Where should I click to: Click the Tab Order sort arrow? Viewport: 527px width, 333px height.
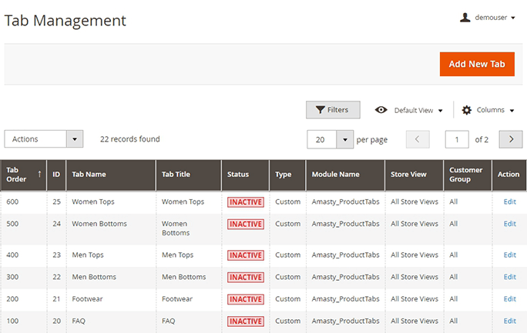click(x=39, y=174)
